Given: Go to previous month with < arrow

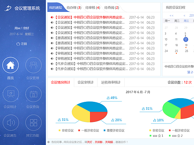Looking at the screenshot, I should [x=184, y=16].
